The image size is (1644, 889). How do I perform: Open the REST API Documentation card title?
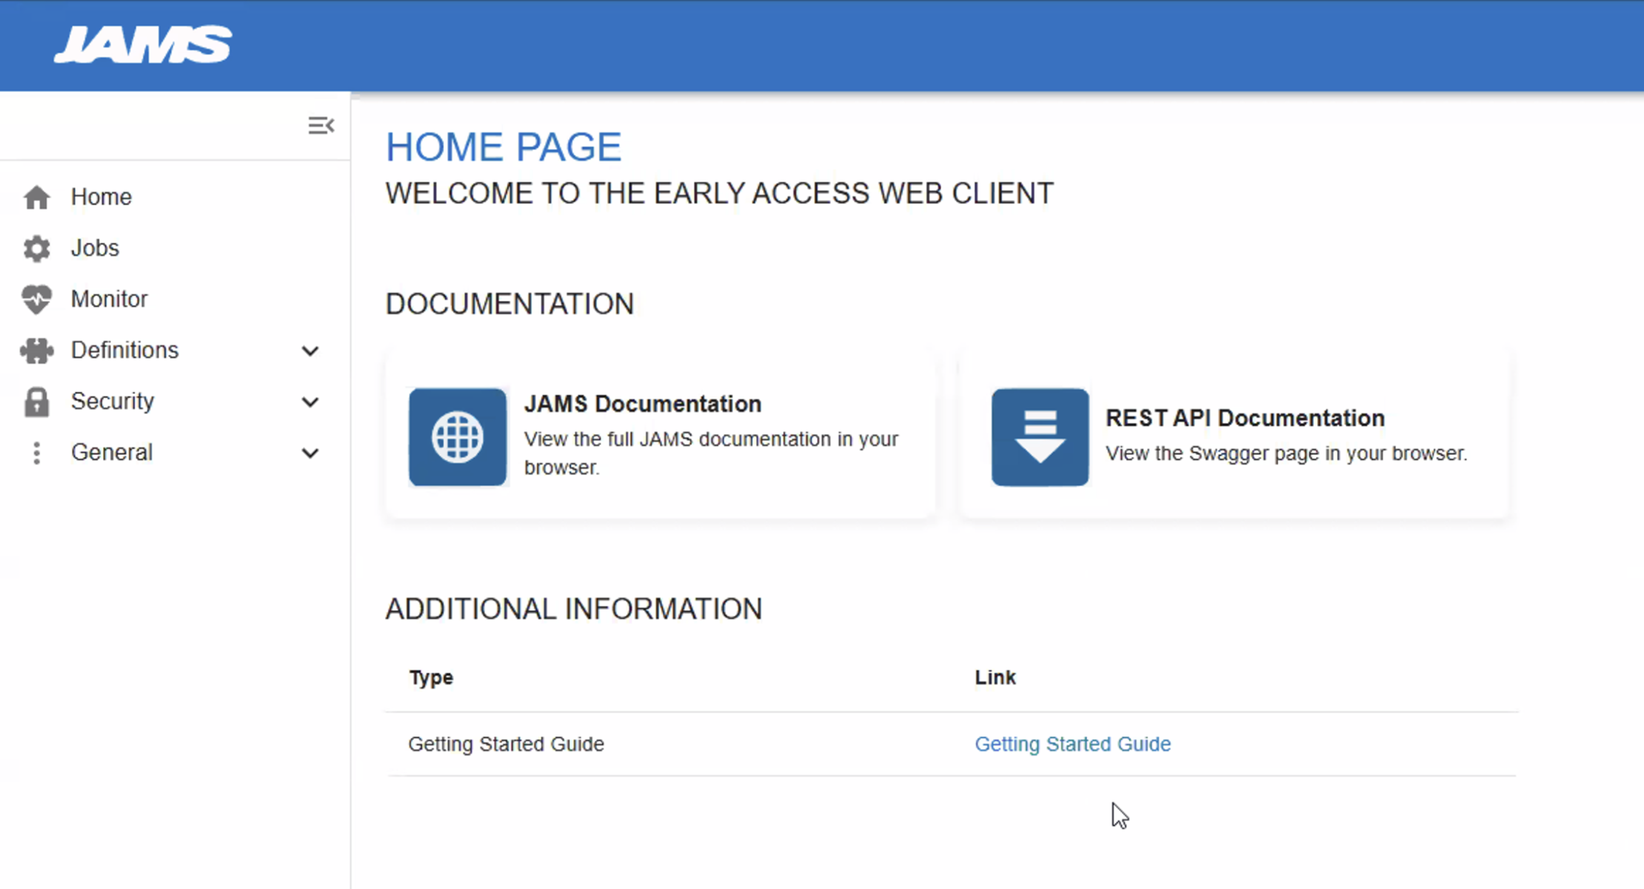tap(1245, 418)
